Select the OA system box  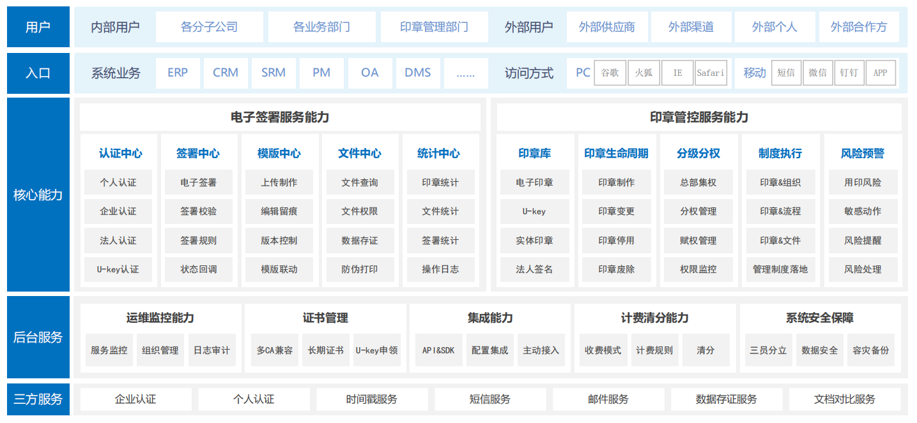tap(370, 73)
